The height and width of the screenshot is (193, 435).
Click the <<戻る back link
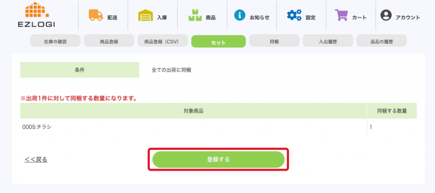[36, 160]
